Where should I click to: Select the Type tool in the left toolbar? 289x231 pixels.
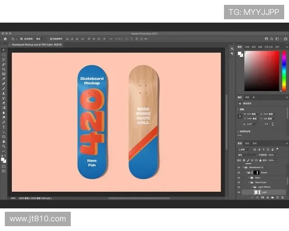(x=3, y=127)
